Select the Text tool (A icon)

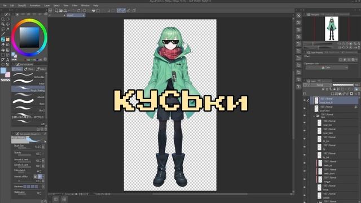click(x=7, y=60)
